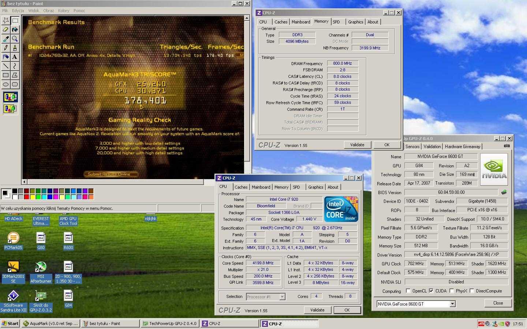Choose transparent selection mode option in Paint

pos(10,108)
